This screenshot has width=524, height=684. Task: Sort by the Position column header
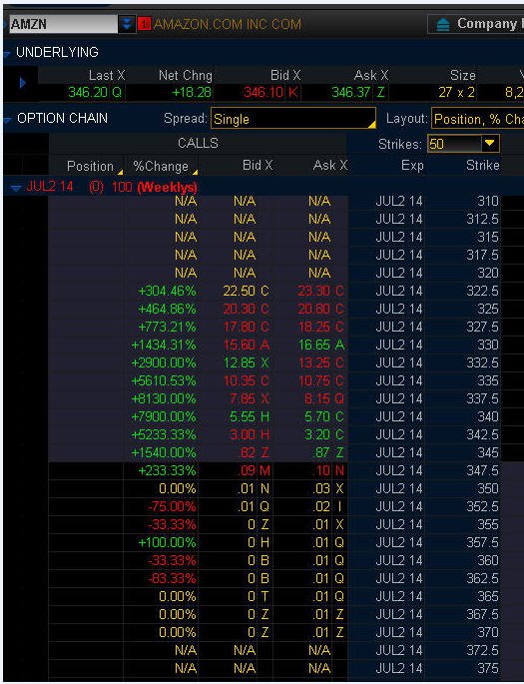click(x=90, y=166)
